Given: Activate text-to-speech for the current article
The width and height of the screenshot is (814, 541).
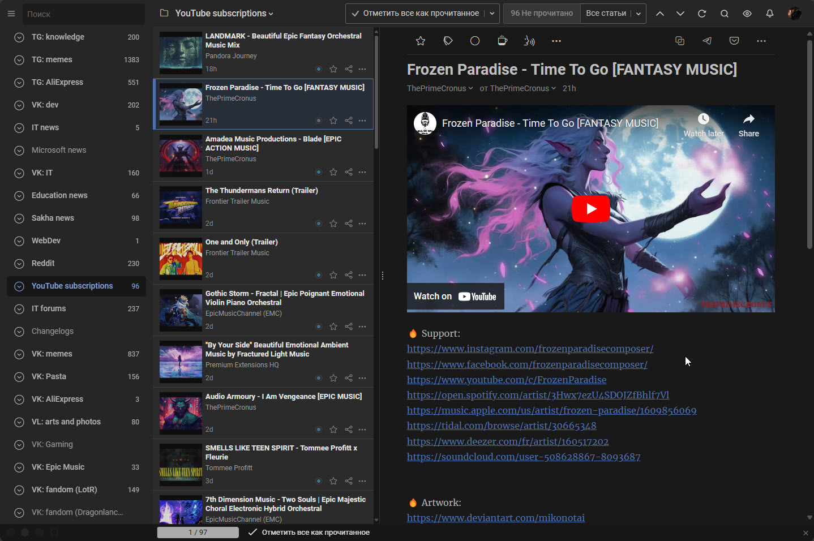Looking at the screenshot, I should 529,40.
